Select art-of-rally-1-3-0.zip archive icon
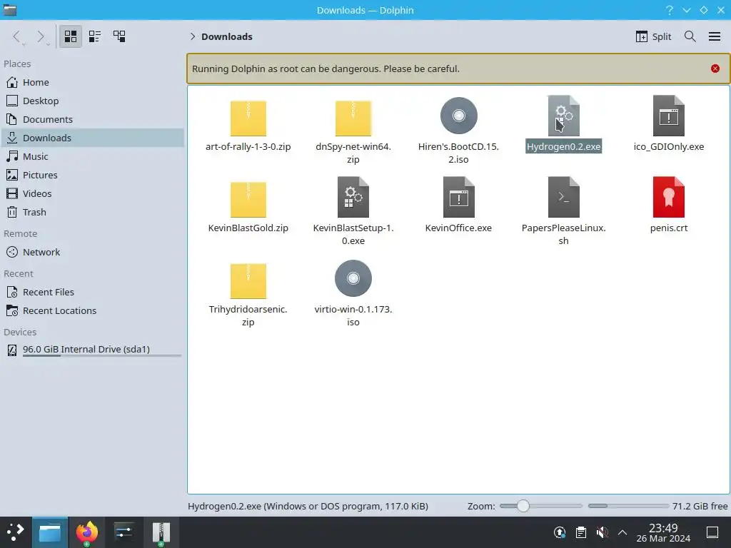The image size is (731, 548). pyautogui.click(x=248, y=118)
